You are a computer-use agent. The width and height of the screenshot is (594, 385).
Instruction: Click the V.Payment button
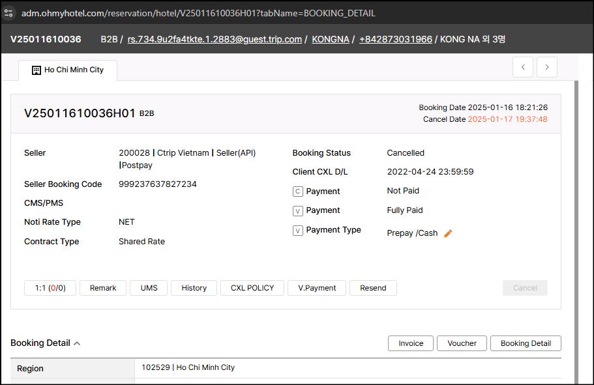317,288
